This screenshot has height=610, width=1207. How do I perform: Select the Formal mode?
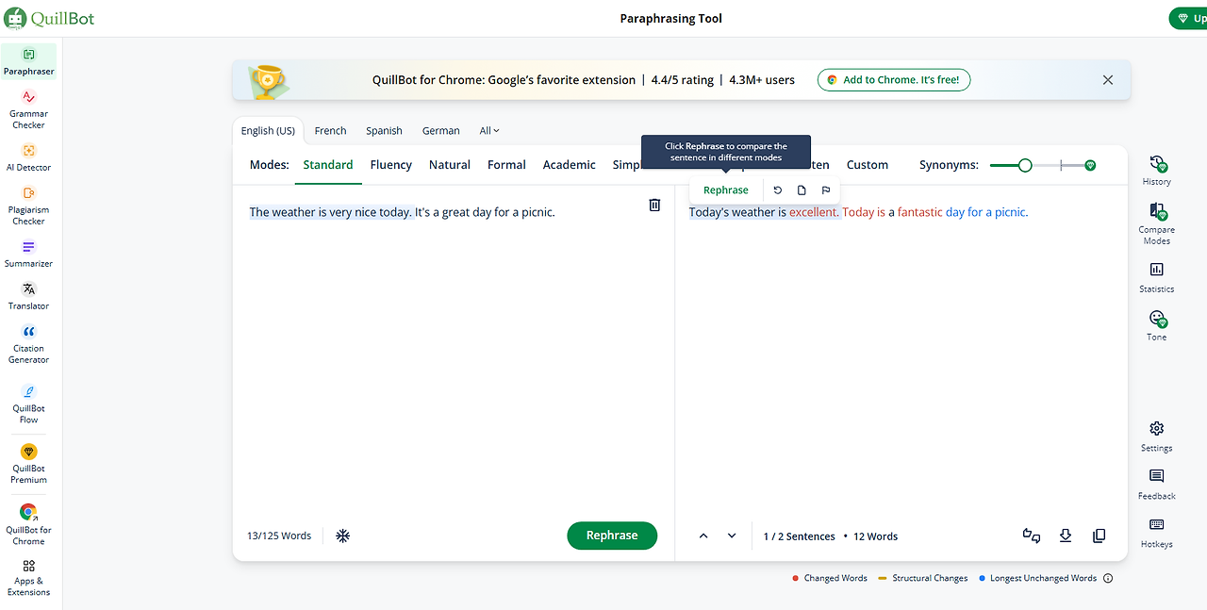pos(506,165)
